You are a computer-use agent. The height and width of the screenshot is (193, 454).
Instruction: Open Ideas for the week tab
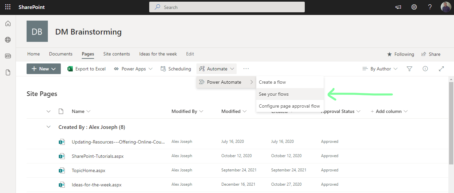point(158,54)
